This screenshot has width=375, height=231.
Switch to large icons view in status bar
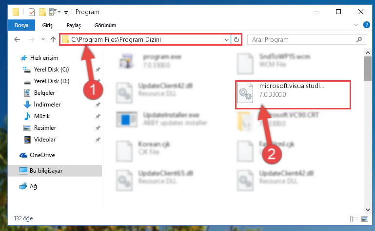365,219
